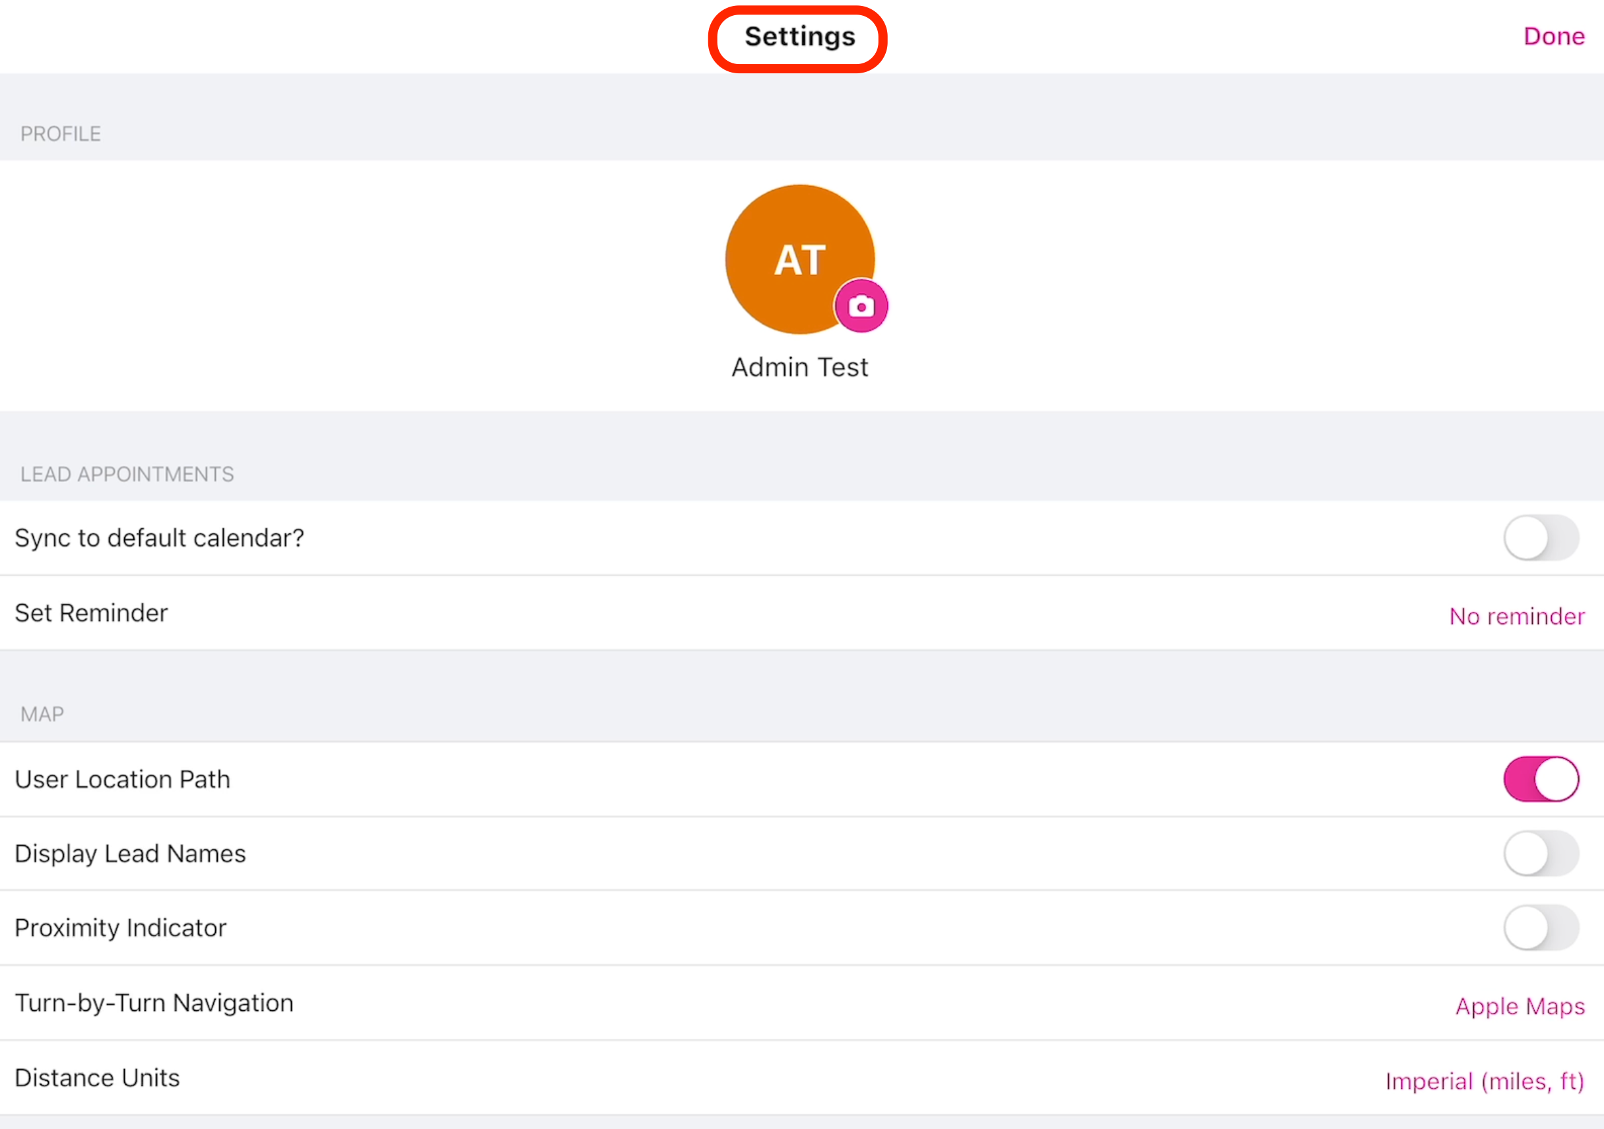Click the LEAD APPOINTMENTS section header

click(127, 474)
